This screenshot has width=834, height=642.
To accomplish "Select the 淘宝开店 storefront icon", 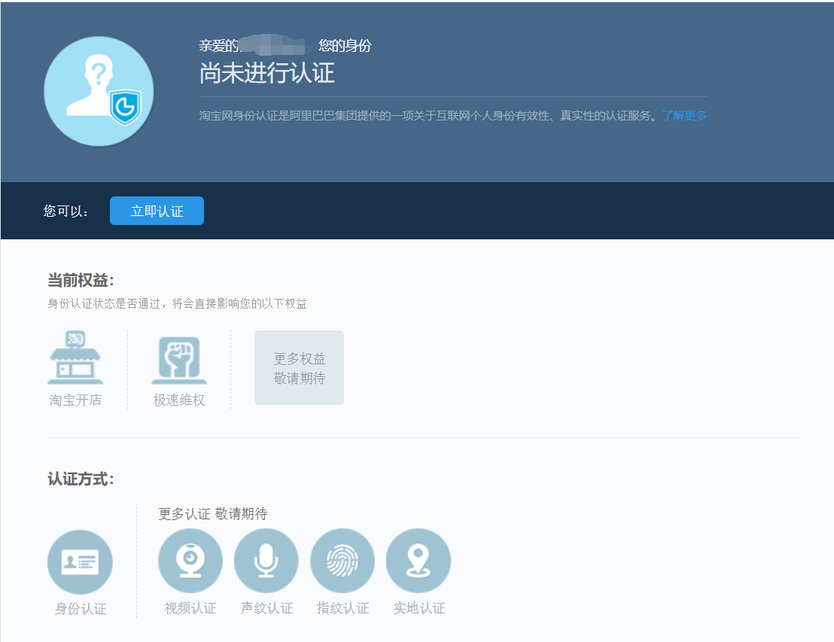I will pyautogui.click(x=76, y=358).
